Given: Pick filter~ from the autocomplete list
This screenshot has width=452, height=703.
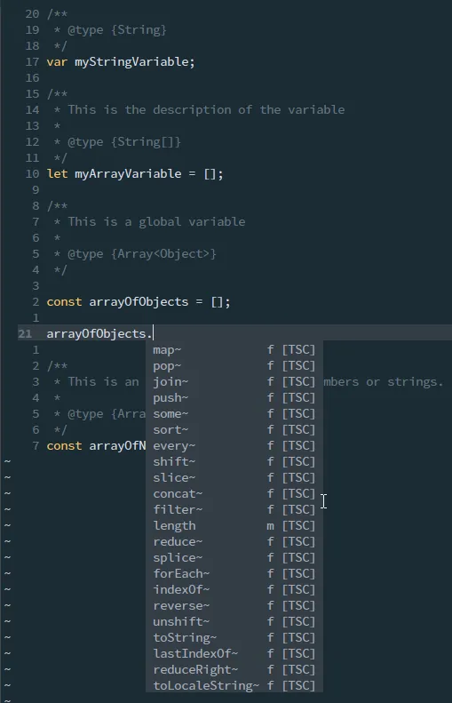Looking at the screenshot, I should pos(234,510).
